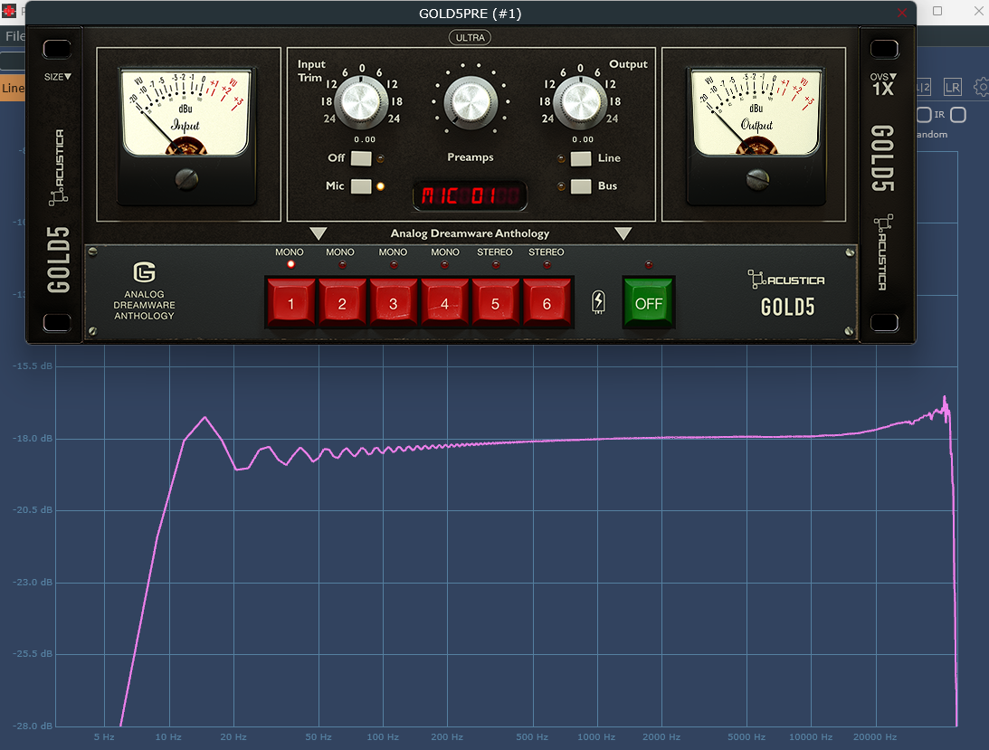Tick the checkbox left of IR label
Viewport: 989px width, 750px height.
pos(924,115)
